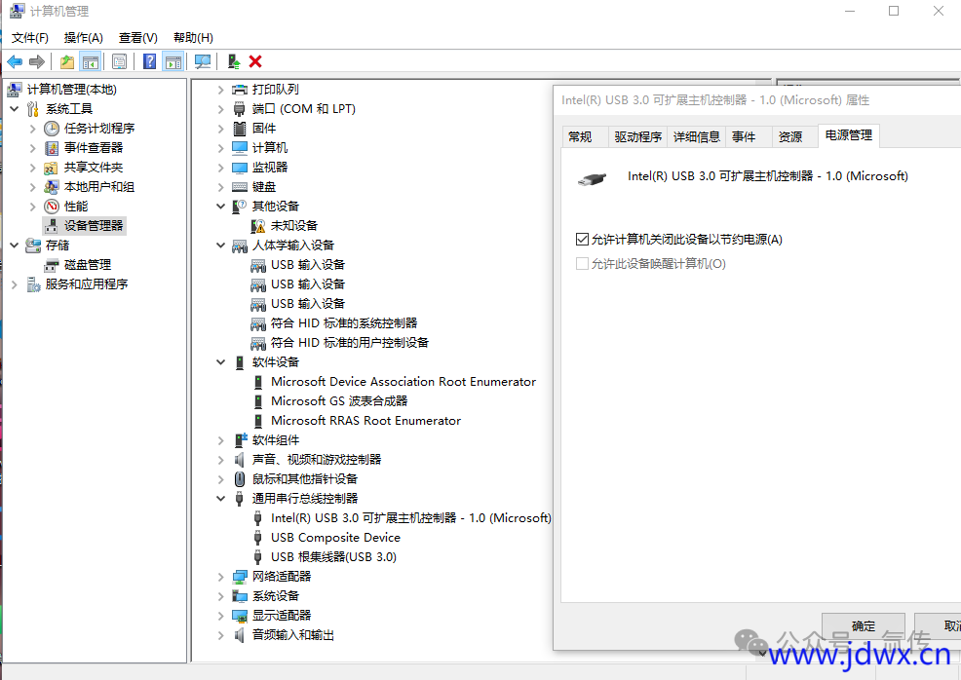Viewport: 961px width, 680px height.
Task: Collapse the 软件设备 category
Action: [220, 362]
